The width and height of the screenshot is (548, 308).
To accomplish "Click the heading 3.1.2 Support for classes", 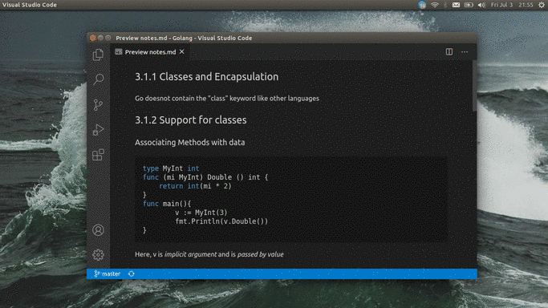I will tap(190, 120).
